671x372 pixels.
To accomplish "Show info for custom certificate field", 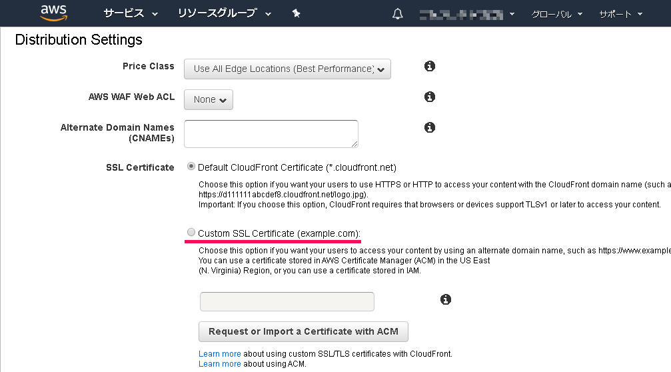I will (446, 299).
